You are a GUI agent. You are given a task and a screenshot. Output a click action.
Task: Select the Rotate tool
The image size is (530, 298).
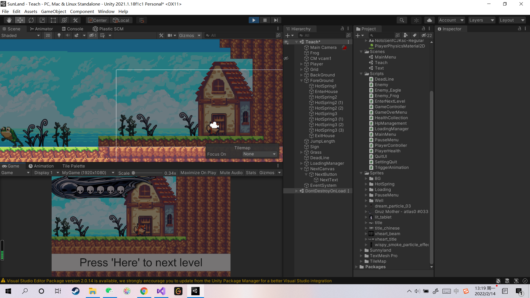31,20
